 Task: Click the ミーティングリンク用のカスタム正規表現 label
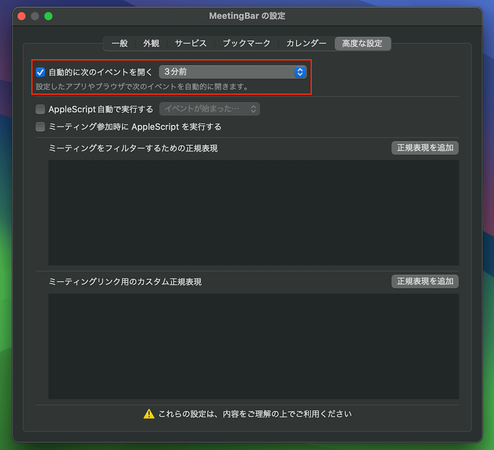pyautogui.click(x=125, y=282)
